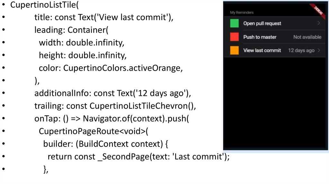Click the return const _SecondPage code line
The width and height of the screenshot is (329, 184).
(138, 157)
